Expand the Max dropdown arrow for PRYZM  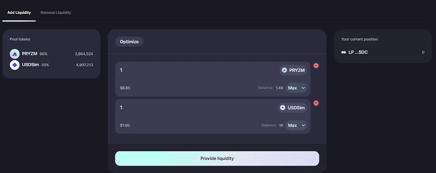(303, 88)
